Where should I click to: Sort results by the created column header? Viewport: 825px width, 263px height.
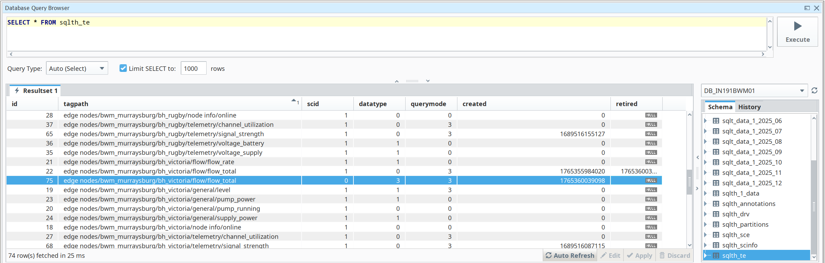tap(534, 104)
